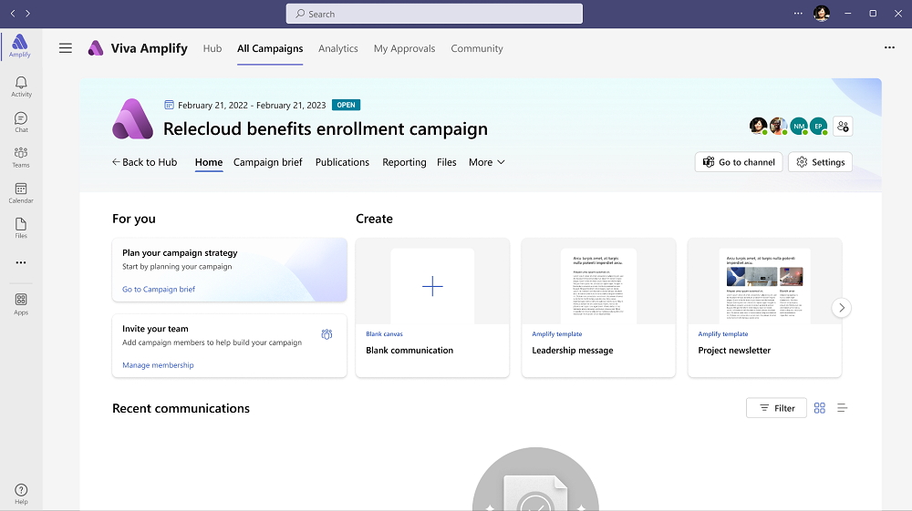Switch to grid view for communications
This screenshot has width=912, height=511.
pyautogui.click(x=819, y=408)
